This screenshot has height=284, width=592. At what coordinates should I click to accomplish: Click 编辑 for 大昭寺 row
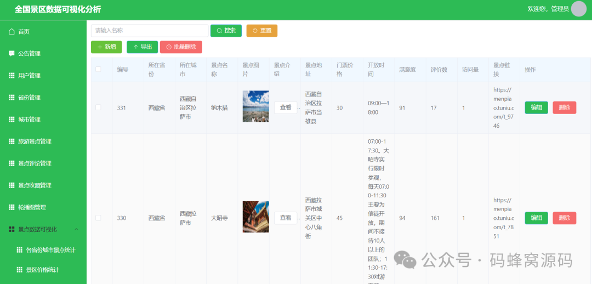tap(537, 218)
